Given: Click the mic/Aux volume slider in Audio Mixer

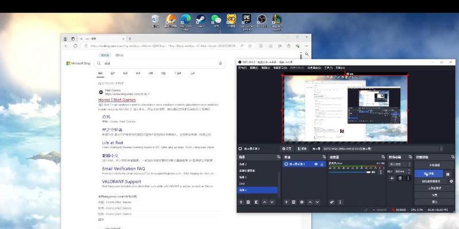Looking at the screenshot, I should click(349, 172).
